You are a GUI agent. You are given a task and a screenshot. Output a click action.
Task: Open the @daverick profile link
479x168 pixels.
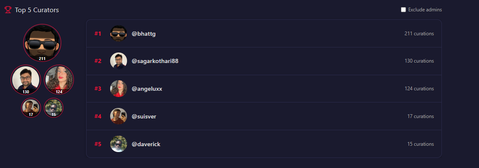pyautogui.click(x=146, y=144)
